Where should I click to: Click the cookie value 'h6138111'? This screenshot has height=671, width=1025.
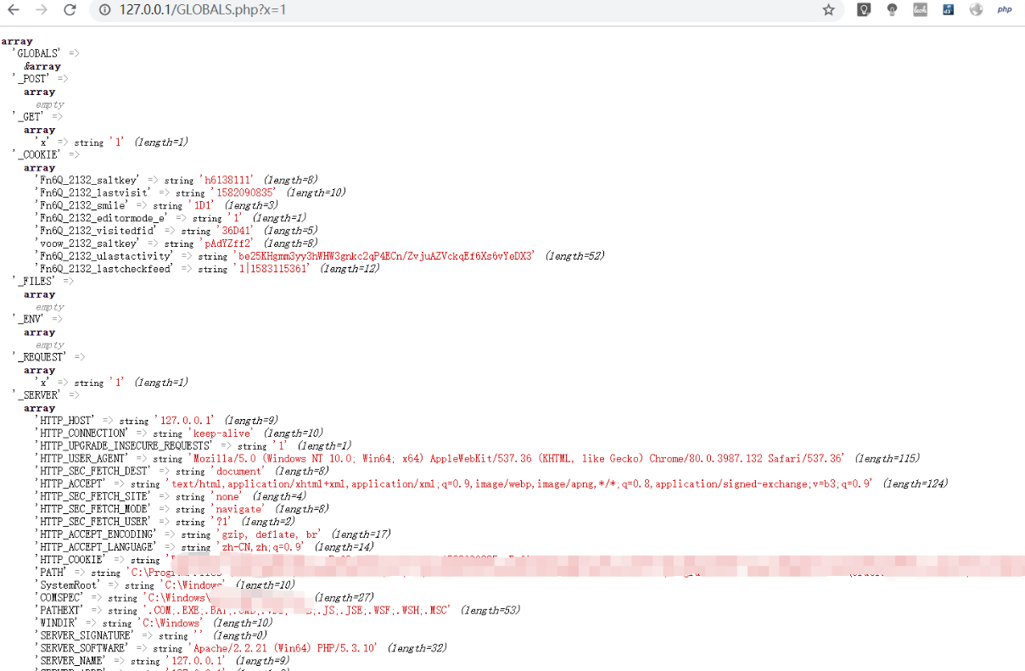[227, 180]
